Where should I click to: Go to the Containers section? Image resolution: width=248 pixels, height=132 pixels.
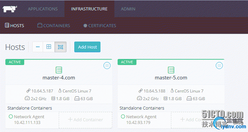click(54, 25)
